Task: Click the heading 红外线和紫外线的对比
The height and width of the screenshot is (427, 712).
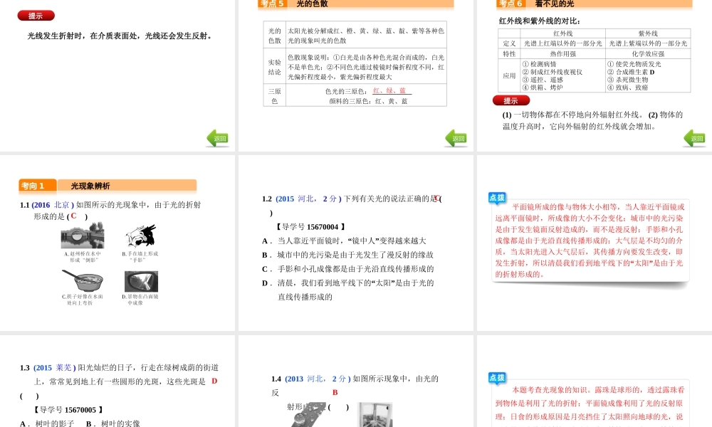Action: [540, 21]
